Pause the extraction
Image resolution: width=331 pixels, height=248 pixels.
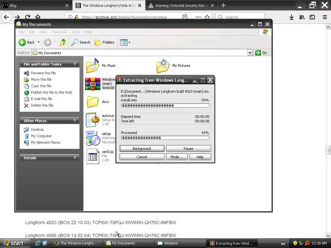(188, 149)
